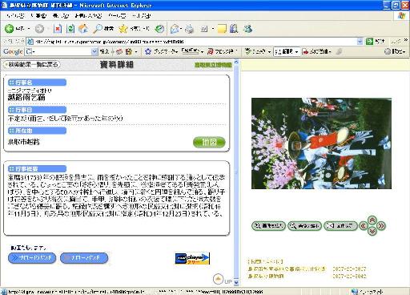This screenshot has height=295, width=410.
Task: Click the yellow note toolbar icon
Action: click(222, 29)
